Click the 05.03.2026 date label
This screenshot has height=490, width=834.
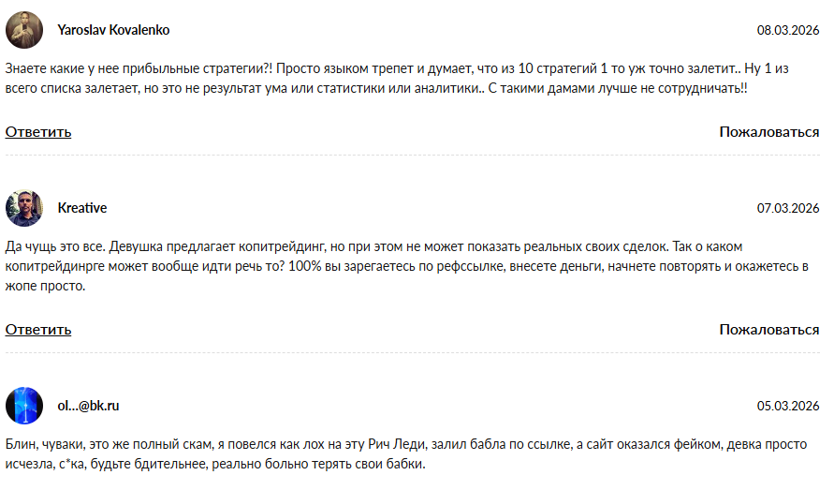click(x=788, y=406)
